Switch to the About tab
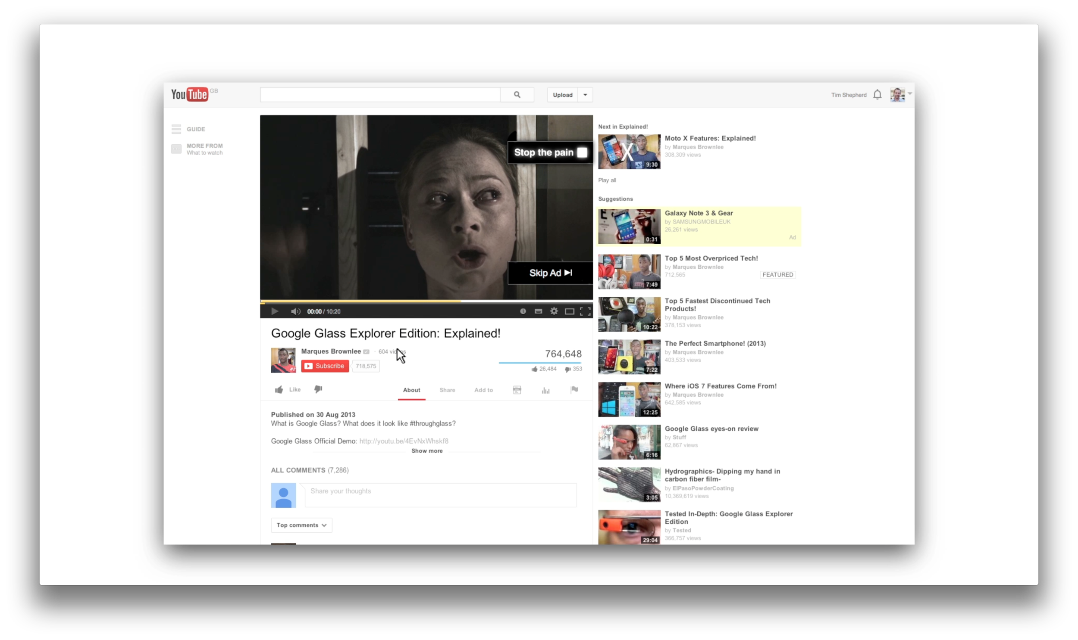This screenshot has width=1078, height=640. pos(411,390)
